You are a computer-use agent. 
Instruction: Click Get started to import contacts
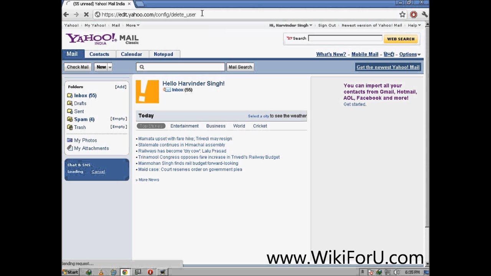tap(354, 104)
